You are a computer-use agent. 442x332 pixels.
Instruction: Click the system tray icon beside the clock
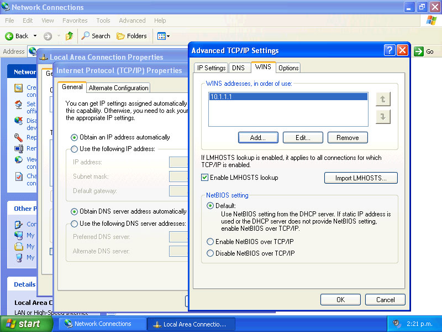397,324
